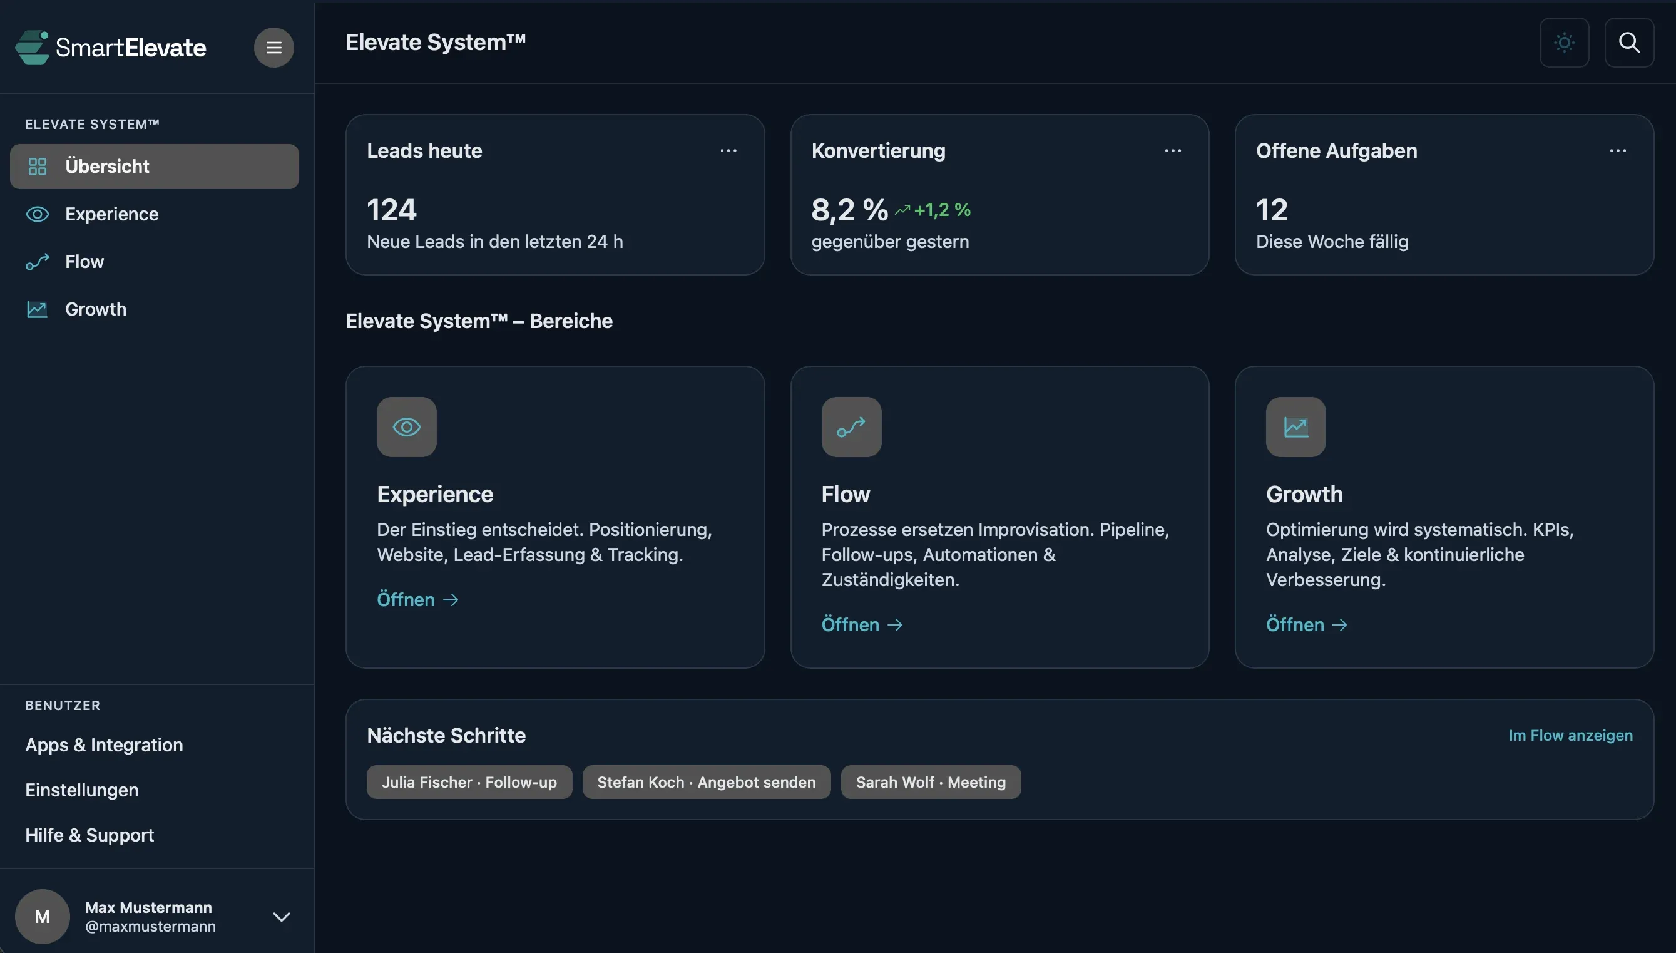Select the Übersicht grid icon in sidebar

38,165
